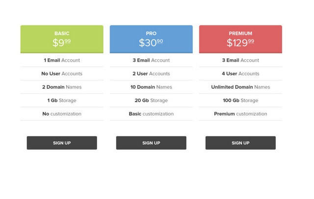Click "Basic customization" row
Viewport: 314px width, 199px height.
point(151,114)
